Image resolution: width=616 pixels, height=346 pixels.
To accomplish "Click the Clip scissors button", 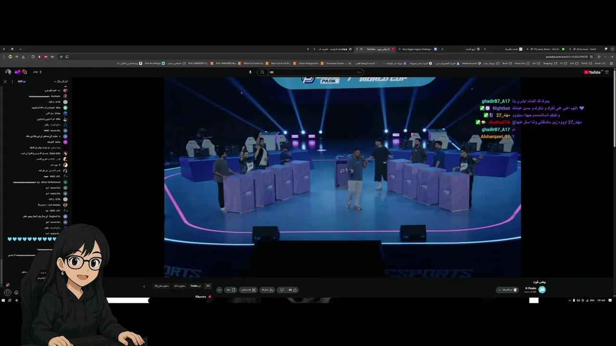I will [248, 290].
